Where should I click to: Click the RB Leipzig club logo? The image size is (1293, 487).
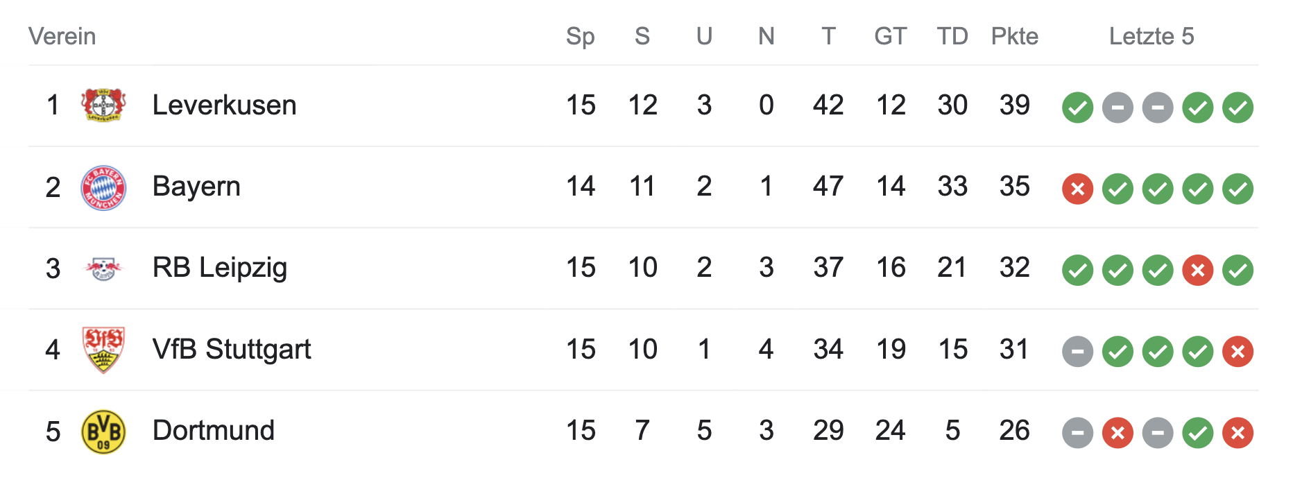103,268
